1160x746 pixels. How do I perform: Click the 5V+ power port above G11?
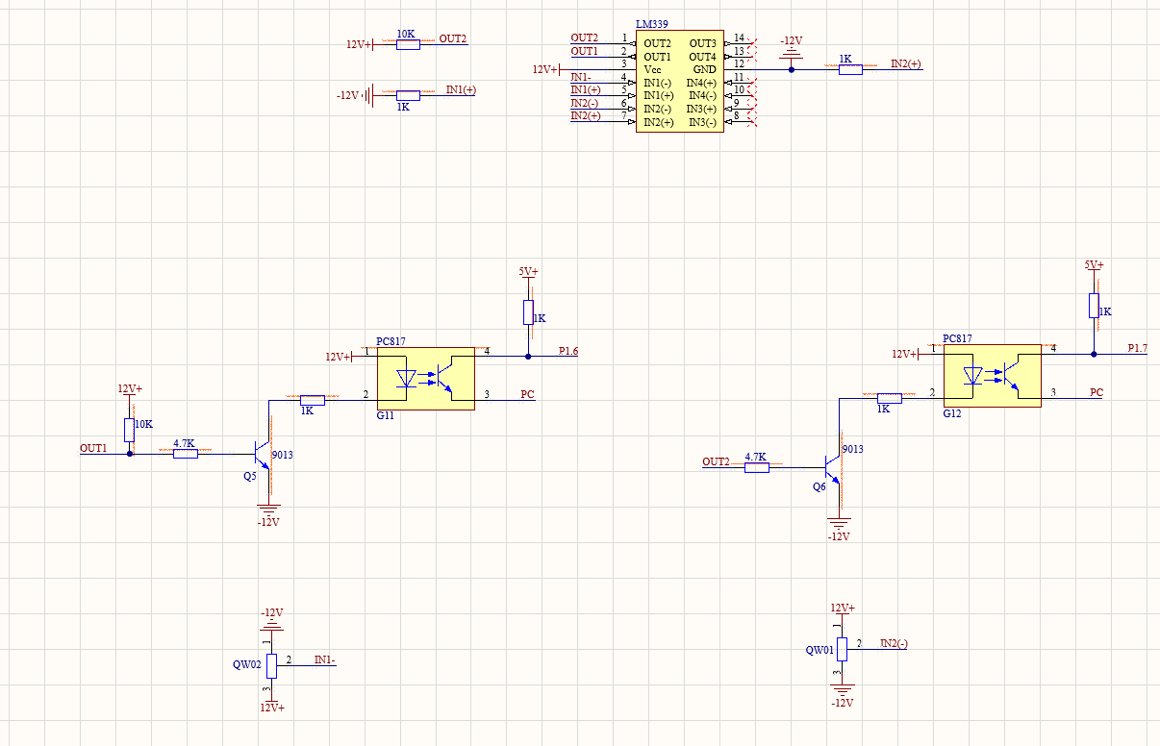coord(529,273)
